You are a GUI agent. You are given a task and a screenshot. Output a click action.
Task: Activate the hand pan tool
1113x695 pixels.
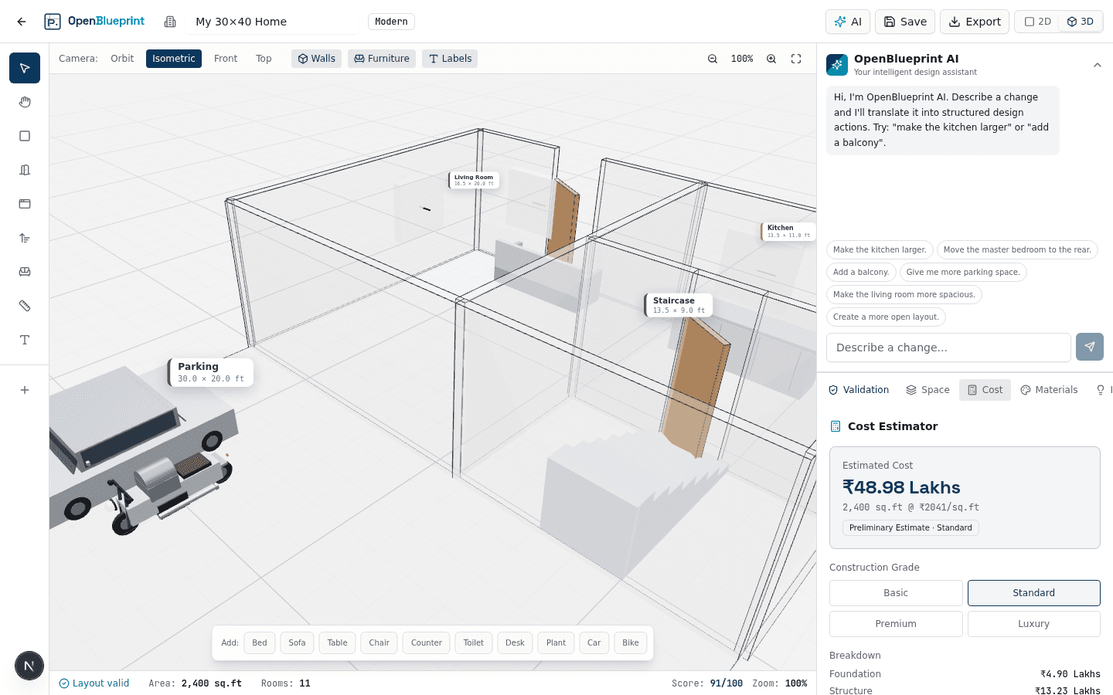click(x=25, y=102)
